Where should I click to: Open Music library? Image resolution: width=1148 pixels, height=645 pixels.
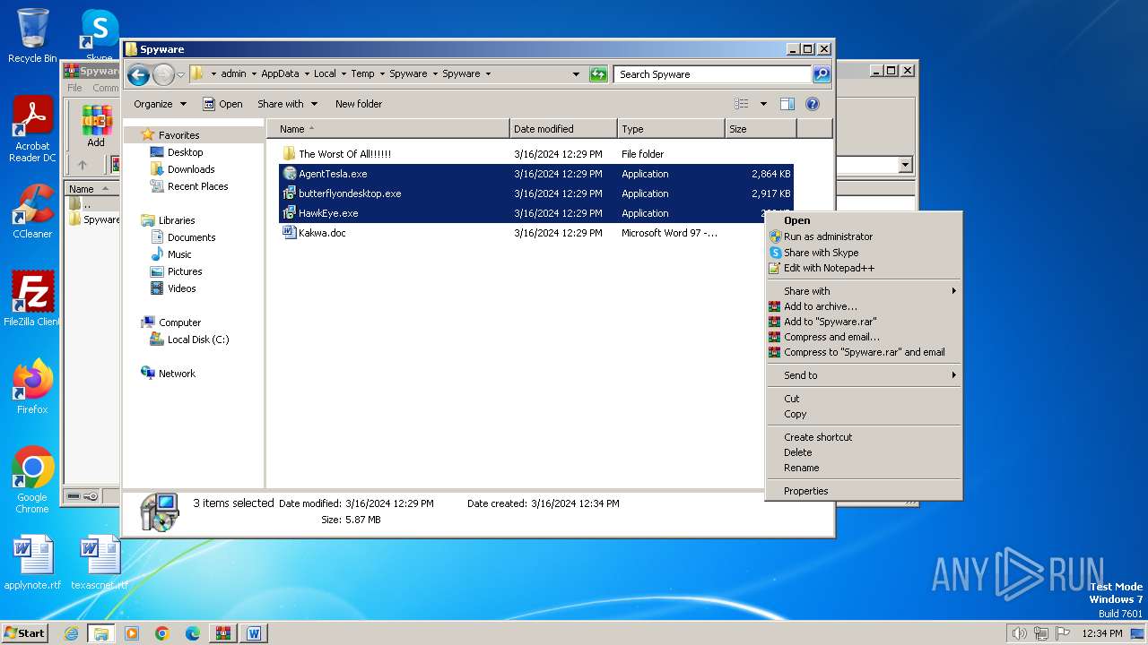click(x=179, y=254)
